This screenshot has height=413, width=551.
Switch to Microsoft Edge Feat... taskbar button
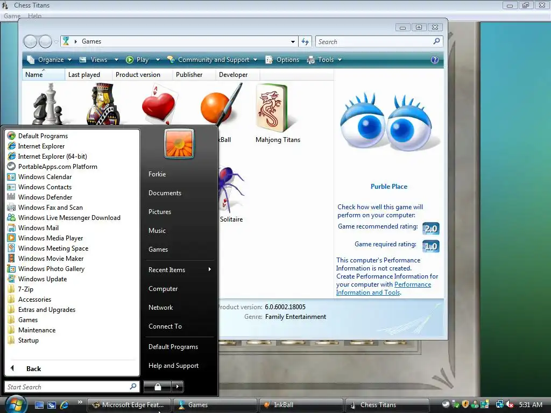pyautogui.click(x=129, y=405)
